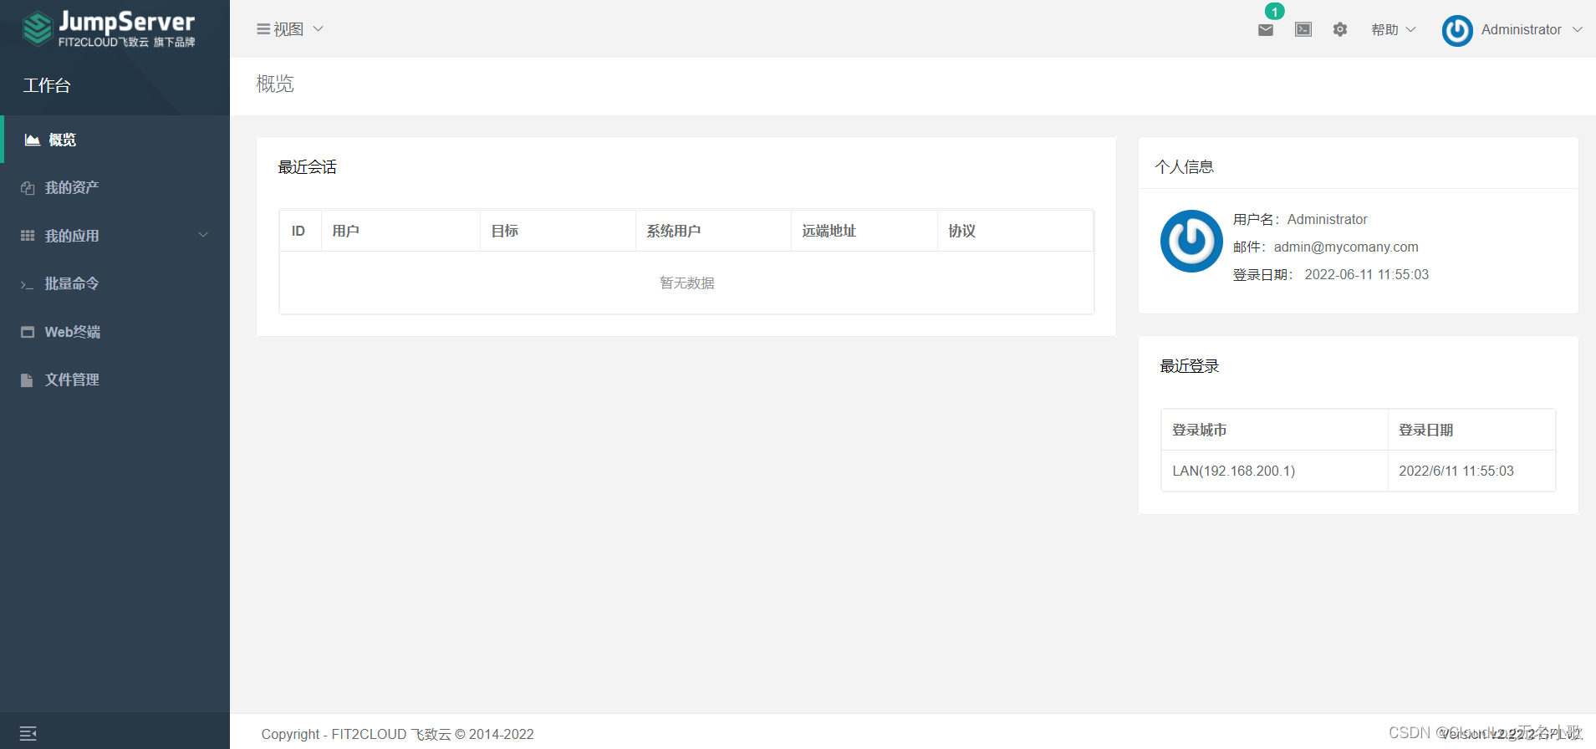Screen dimensions: 1596x749
Task: Open 批量命令 from the sidebar
Action: point(115,284)
